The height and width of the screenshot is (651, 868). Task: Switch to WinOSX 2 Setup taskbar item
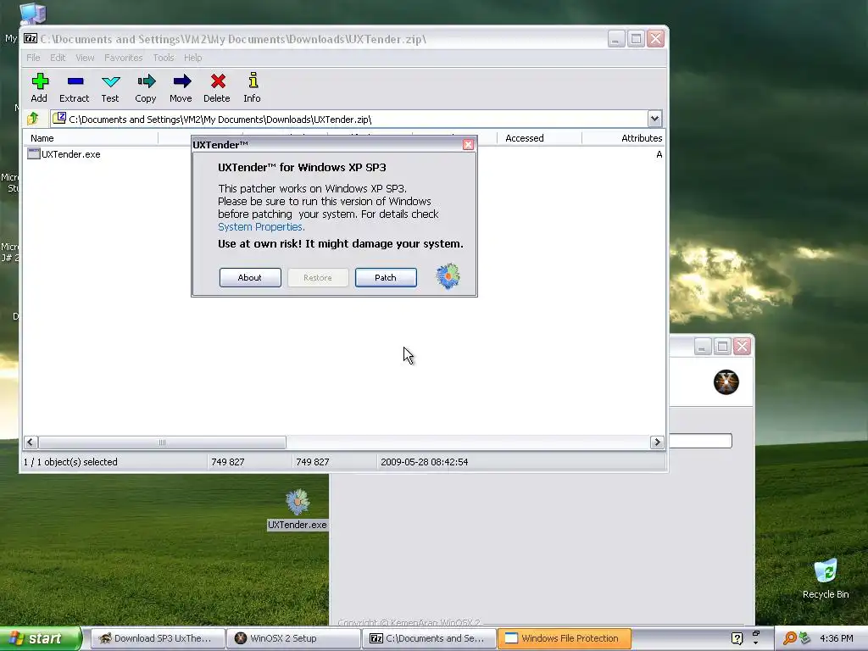pos(294,638)
